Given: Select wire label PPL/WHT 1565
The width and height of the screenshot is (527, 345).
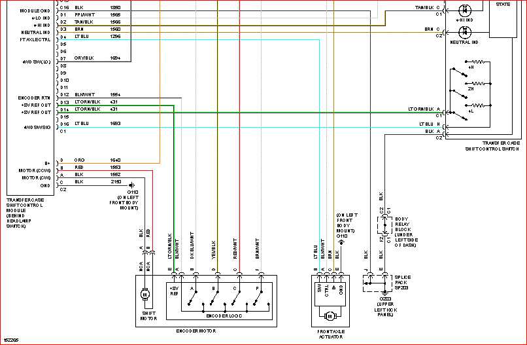Looking at the screenshot, I should point(97,15).
